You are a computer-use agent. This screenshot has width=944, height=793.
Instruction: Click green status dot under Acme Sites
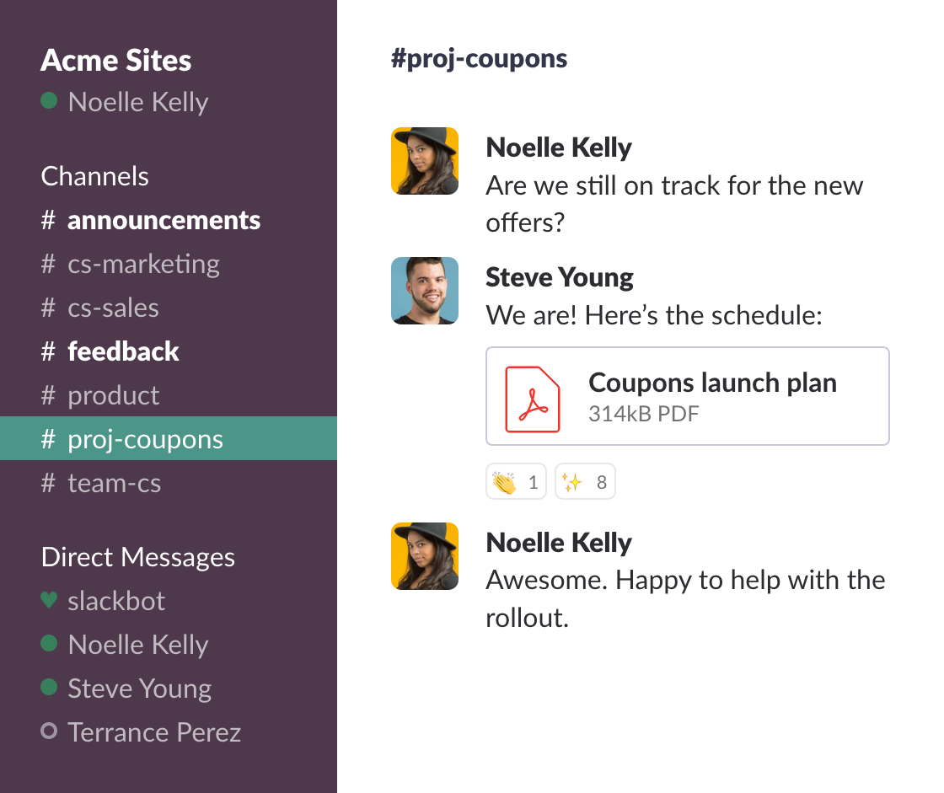click(x=49, y=100)
